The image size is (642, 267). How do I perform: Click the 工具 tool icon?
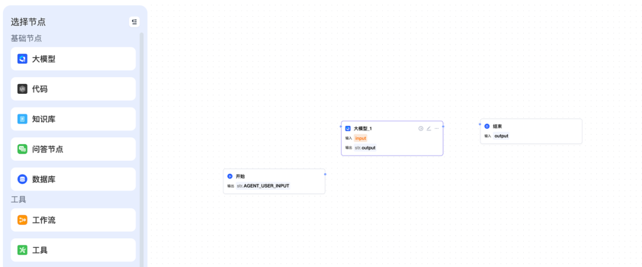(22, 250)
